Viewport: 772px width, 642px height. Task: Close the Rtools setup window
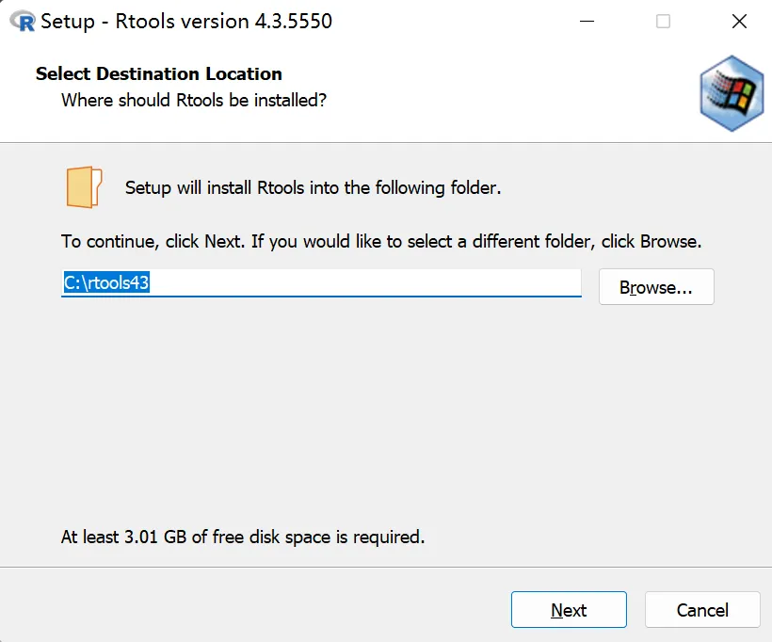pos(739,21)
